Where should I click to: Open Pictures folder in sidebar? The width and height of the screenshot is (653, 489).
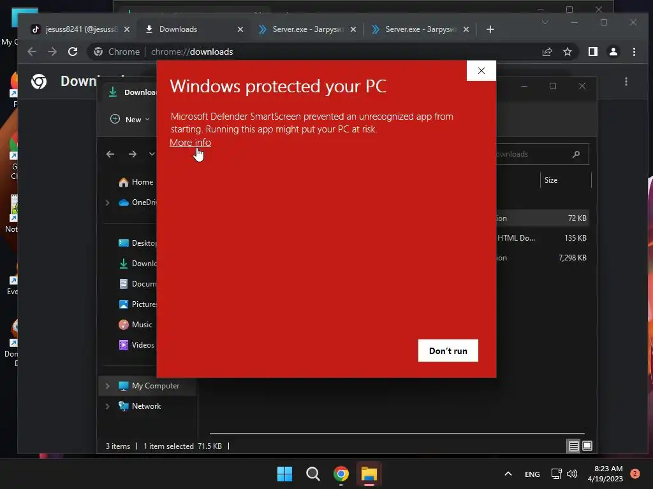point(138,304)
